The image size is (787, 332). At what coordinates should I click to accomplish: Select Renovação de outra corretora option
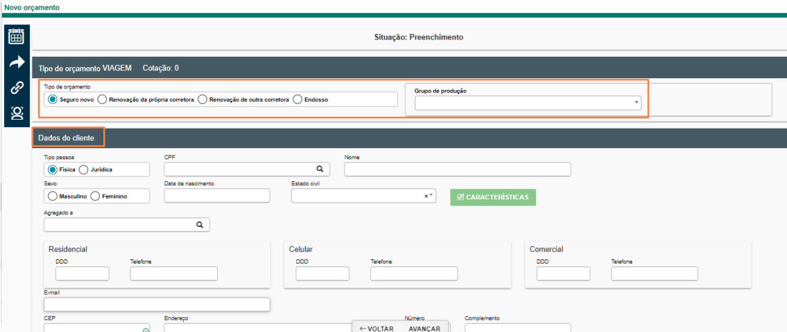coord(202,99)
